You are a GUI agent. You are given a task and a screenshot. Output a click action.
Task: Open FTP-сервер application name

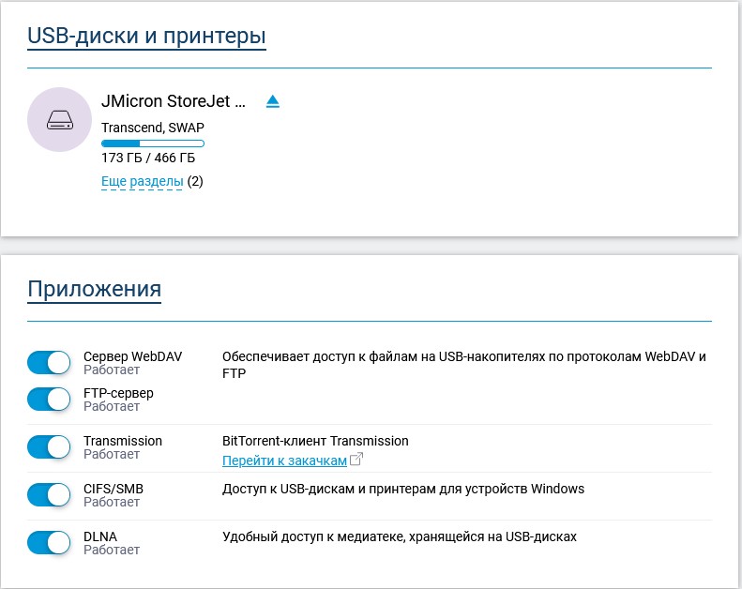click(118, 393)
